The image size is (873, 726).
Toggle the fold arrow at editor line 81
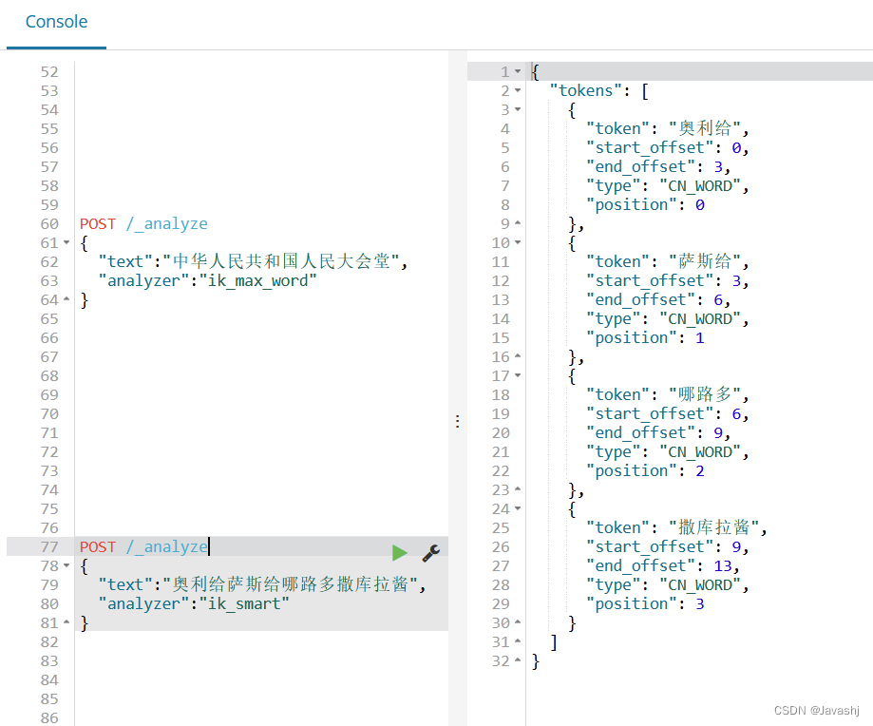coord(66,622)
